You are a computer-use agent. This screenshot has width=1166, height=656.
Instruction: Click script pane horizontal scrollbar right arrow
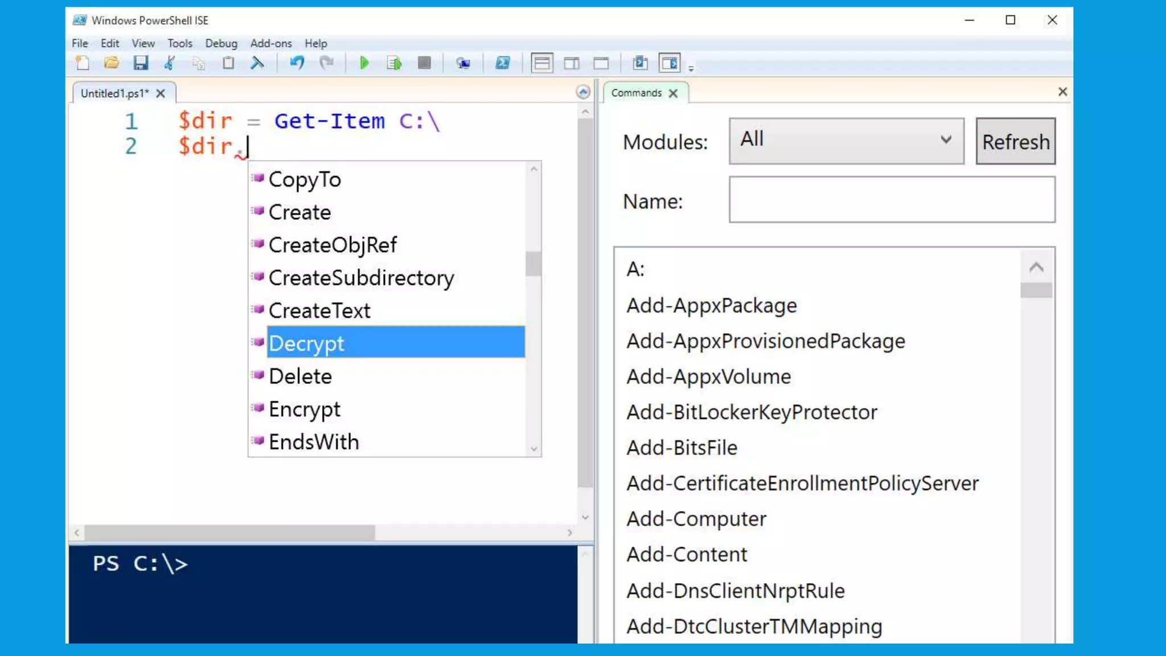tap(569, 533)
